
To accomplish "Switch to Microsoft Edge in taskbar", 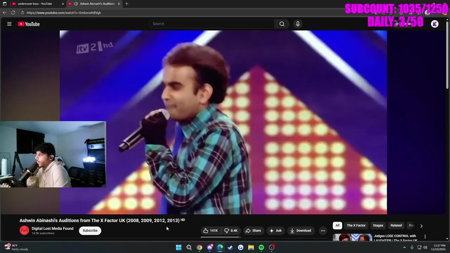I will click(220, 247).
